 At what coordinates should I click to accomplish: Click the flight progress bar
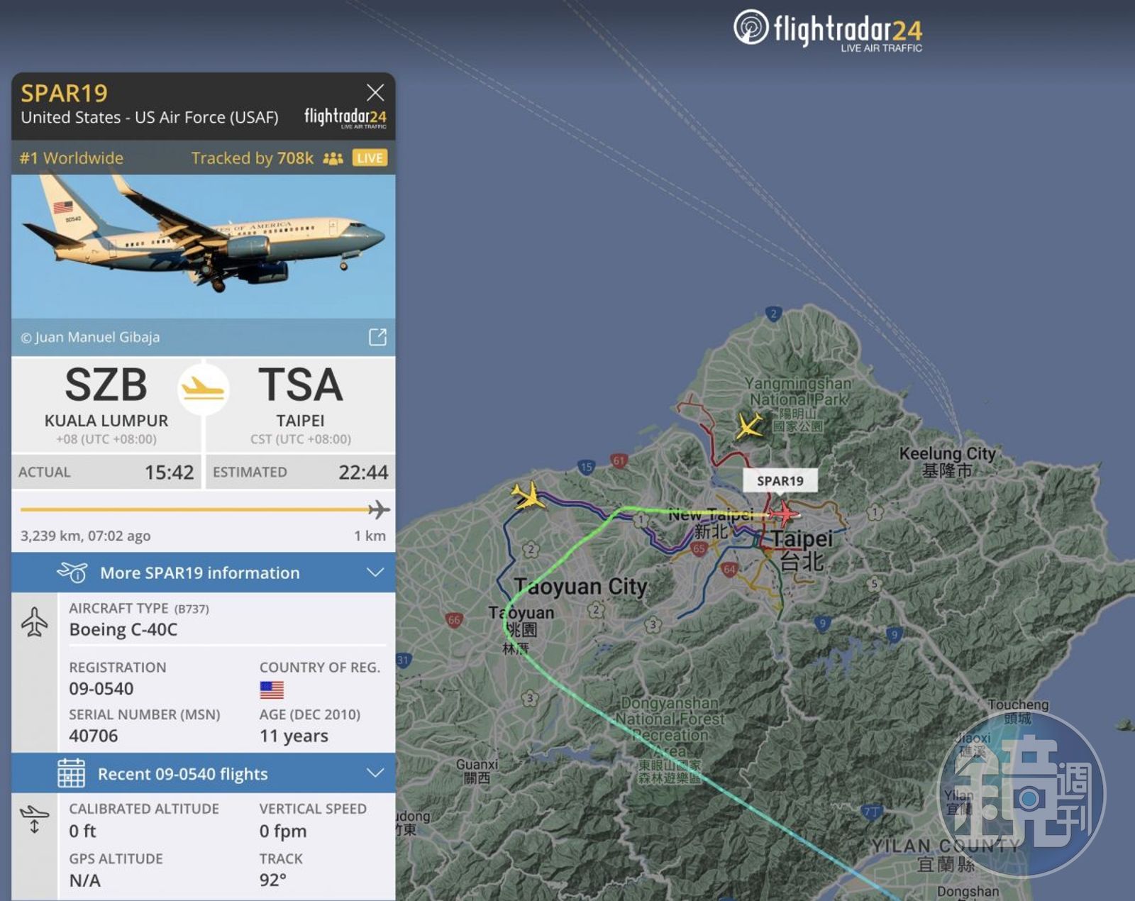pos(204,509)
